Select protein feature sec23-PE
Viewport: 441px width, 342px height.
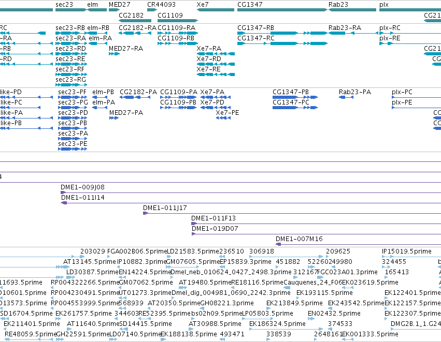coord(73,150)
